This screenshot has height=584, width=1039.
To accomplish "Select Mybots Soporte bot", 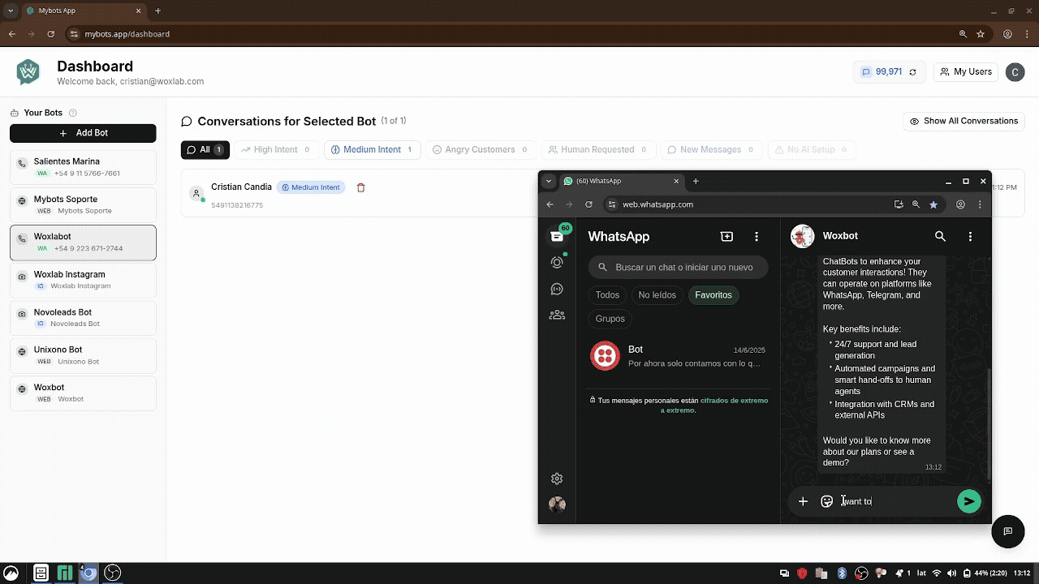I will [83, 204].
